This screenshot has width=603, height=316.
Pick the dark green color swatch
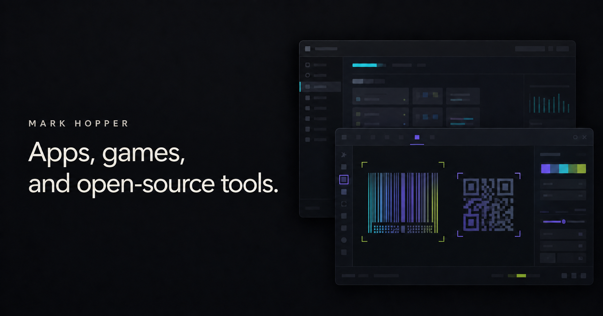point(573,169)
